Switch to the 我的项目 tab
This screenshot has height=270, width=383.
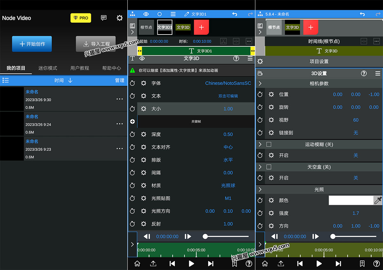coord(16,68)
